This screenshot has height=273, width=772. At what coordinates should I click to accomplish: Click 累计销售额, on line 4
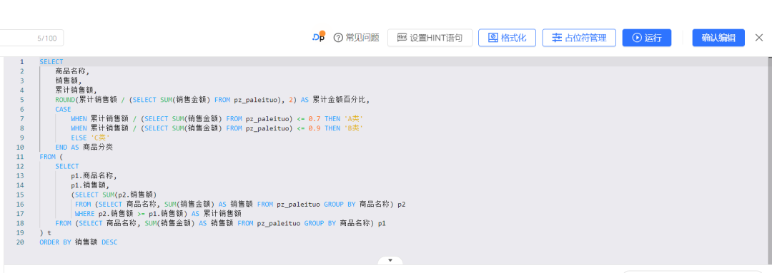(76, 91)
